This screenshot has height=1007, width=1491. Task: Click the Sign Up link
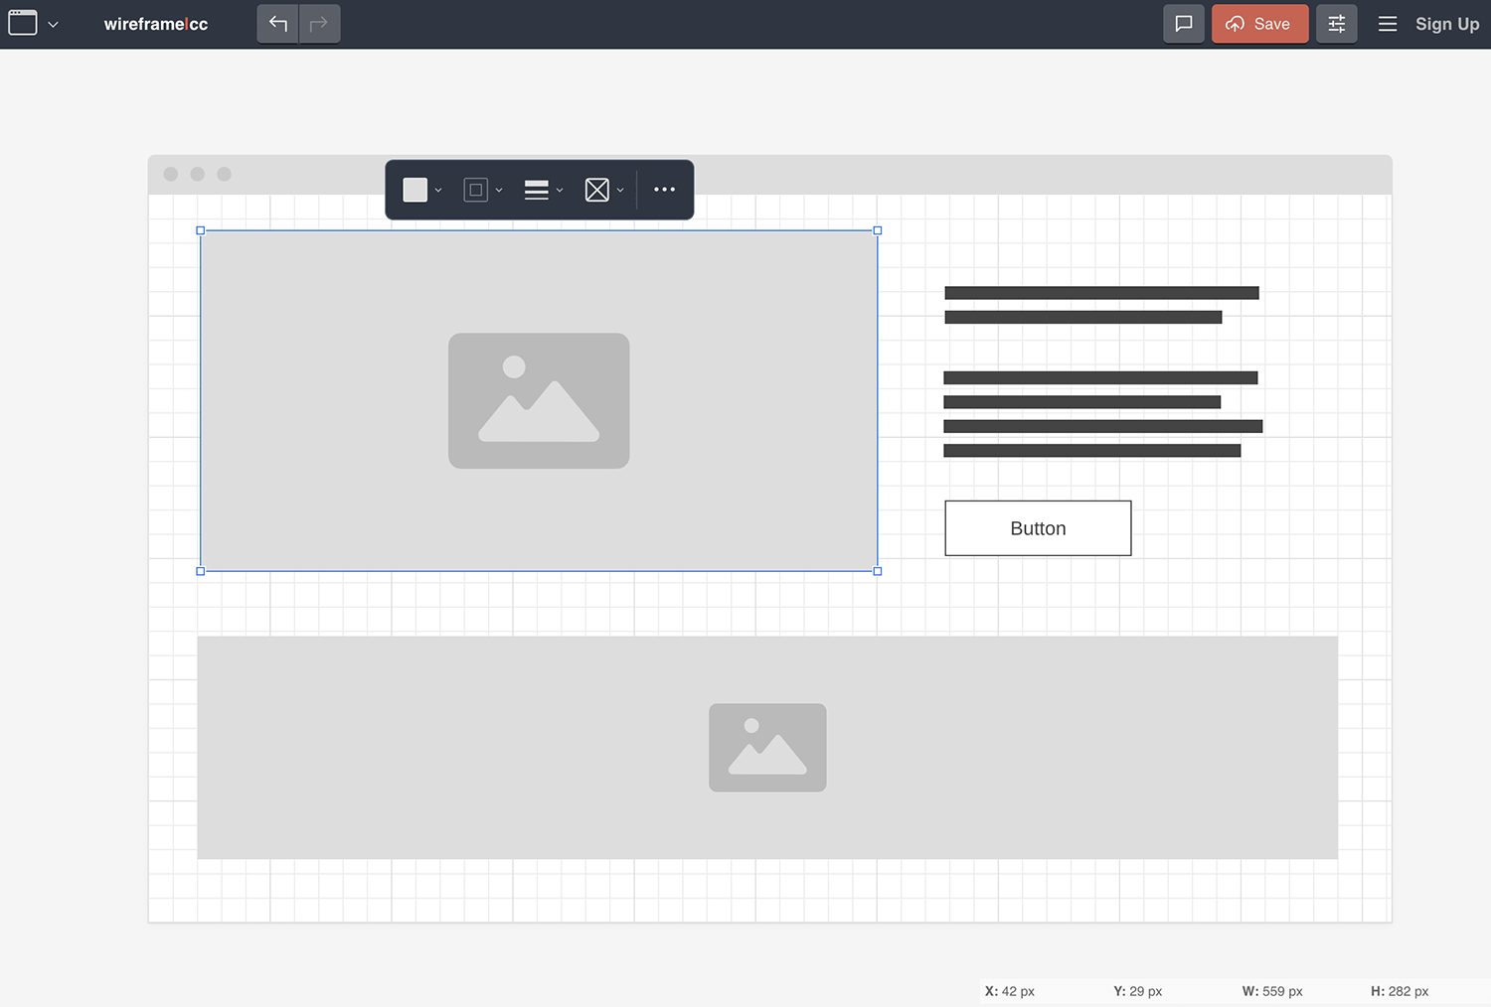(1447, 24)
